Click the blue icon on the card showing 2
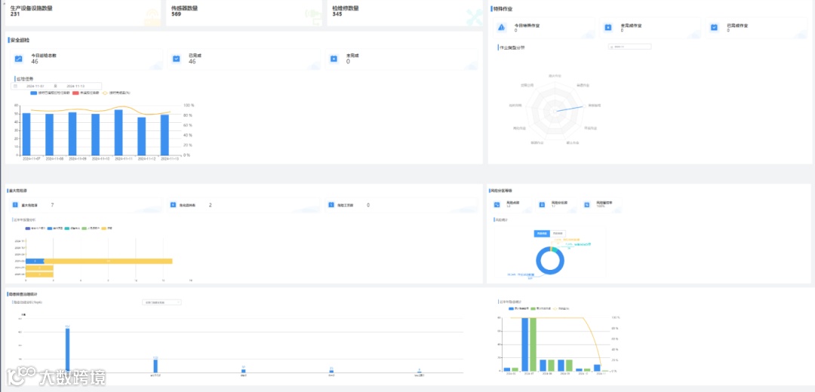The height and width of the screenshot is (392, 815). point(173,205)
